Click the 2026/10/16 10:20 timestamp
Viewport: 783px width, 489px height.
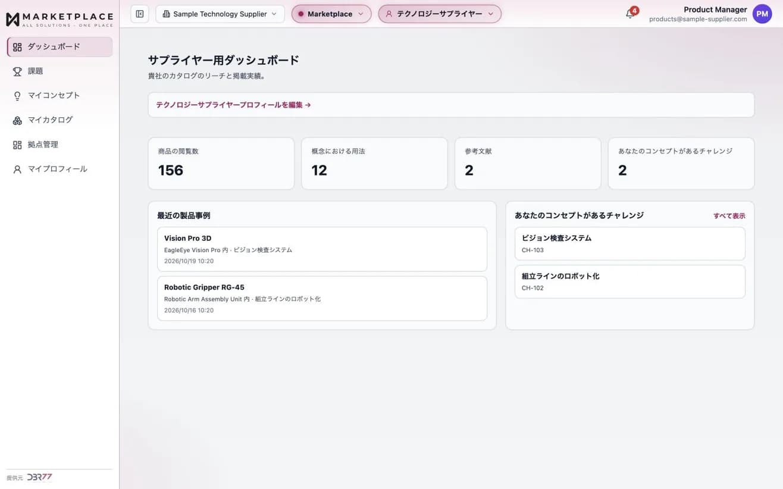(x=189, y=310)
